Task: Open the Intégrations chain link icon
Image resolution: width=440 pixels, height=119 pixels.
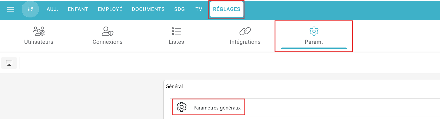Action: coord(245,31)
